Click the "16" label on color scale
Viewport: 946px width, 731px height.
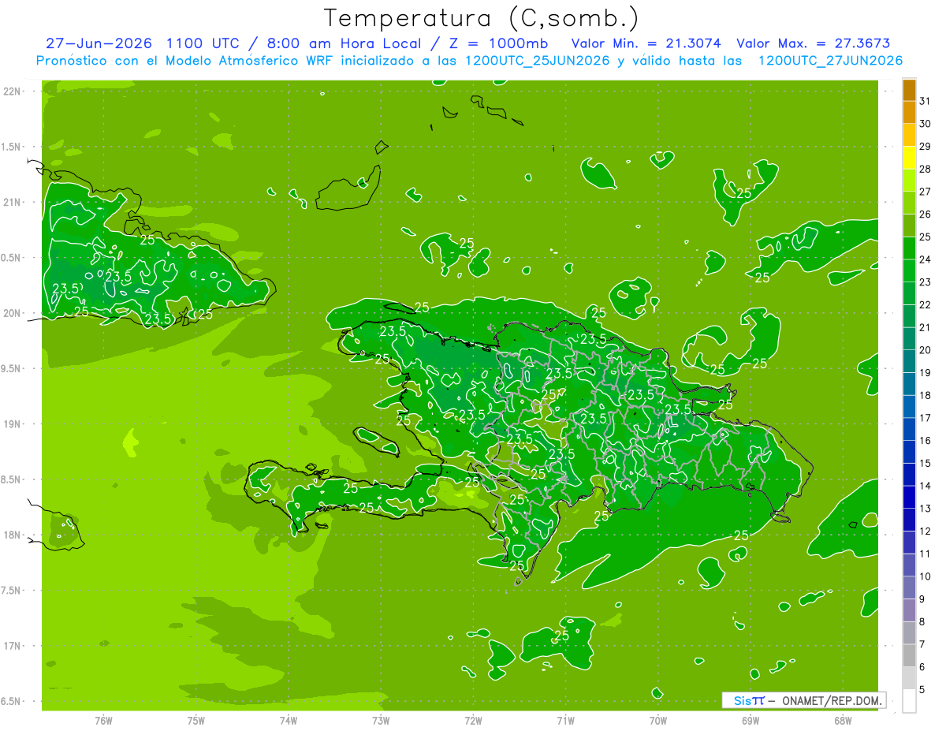click(925, 441)
